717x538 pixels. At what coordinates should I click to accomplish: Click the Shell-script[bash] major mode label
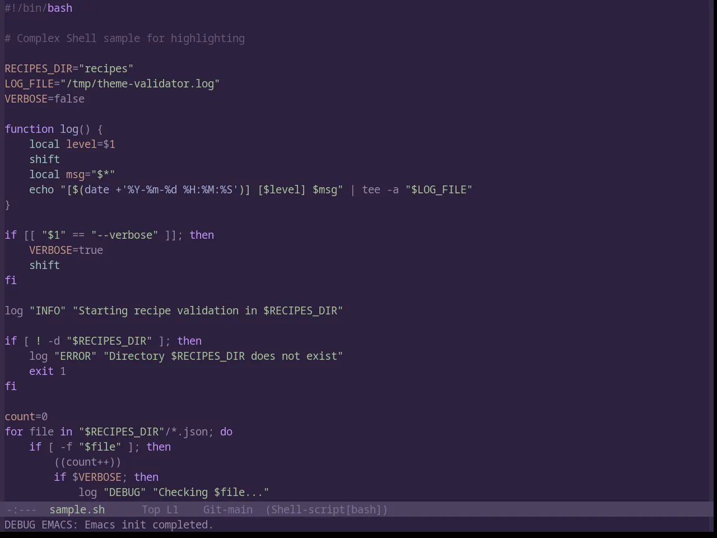[327, 509]
